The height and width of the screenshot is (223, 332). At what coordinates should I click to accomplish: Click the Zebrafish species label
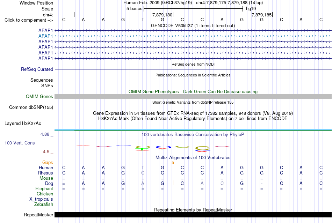(44, 205)
